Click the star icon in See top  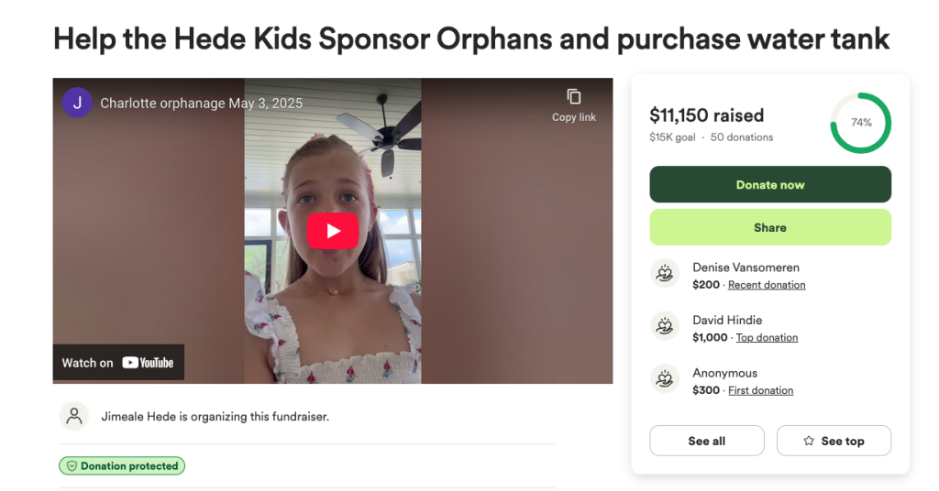(x=809, y=441)
